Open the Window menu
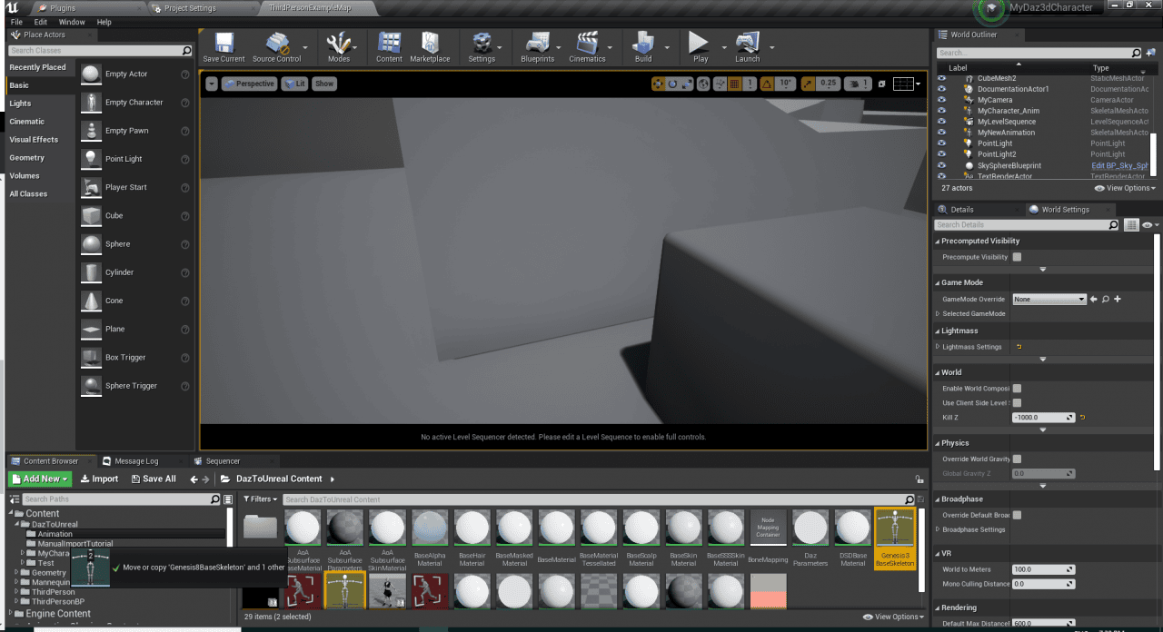The width and height of the screenshot is (1163, 632). tap(72, 21)
